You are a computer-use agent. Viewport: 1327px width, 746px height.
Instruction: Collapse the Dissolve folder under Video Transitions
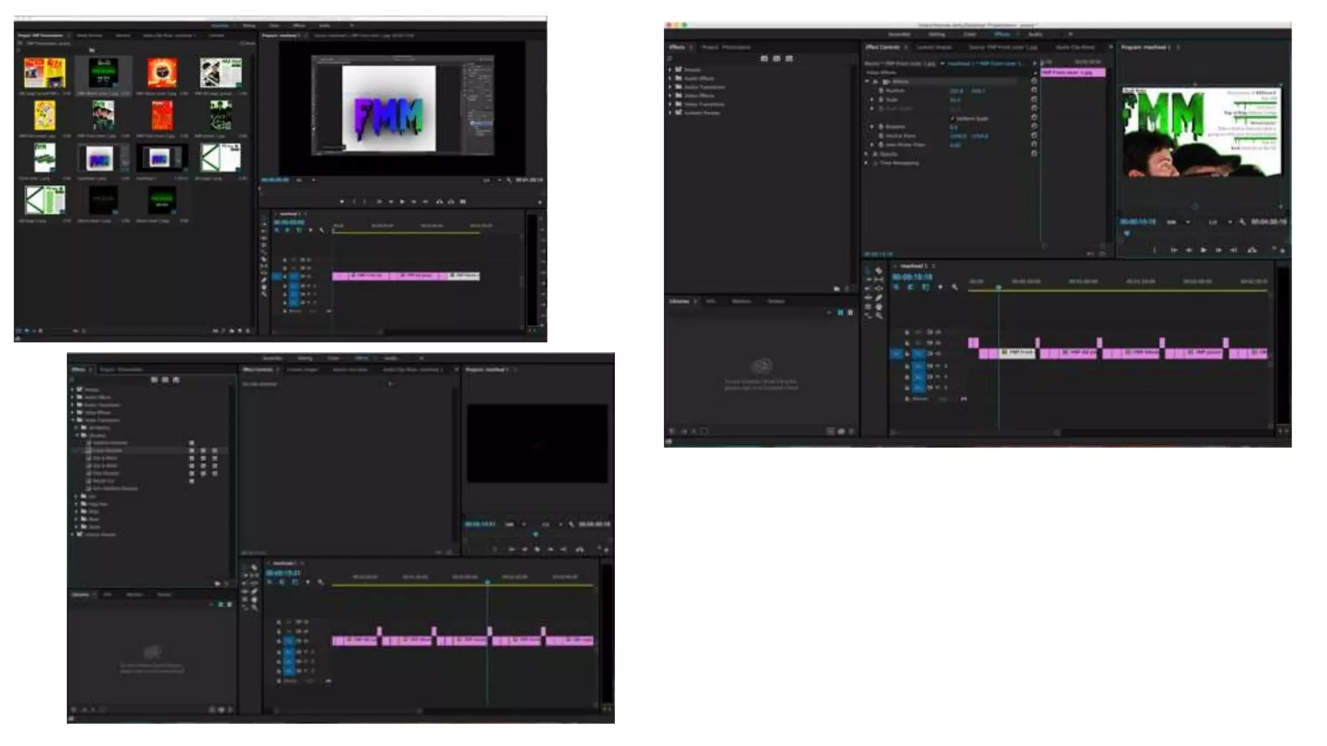coord(77,435)
